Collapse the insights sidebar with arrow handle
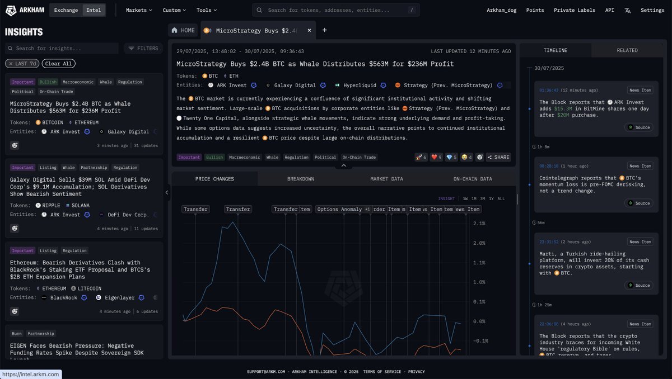Image resolution: width=672 pixels, height=379 pixels. 167,192
